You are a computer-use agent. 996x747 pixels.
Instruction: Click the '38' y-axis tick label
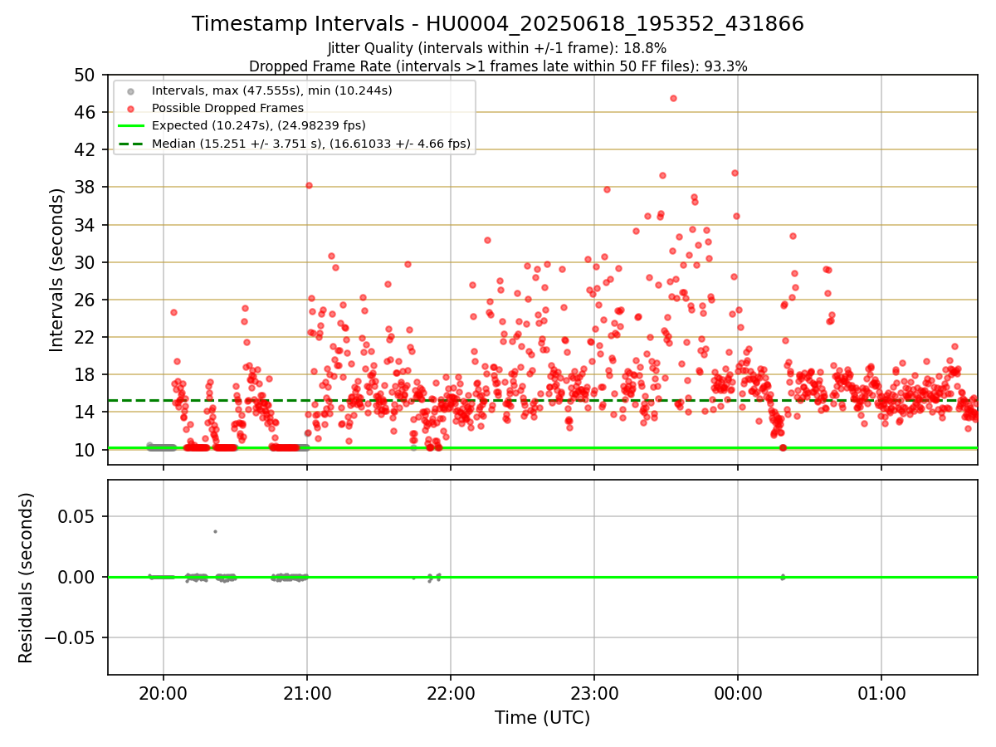(x=86, y=188)
